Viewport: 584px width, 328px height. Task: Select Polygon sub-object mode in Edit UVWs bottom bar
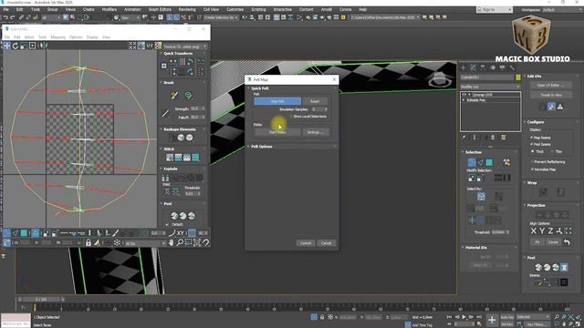click(24, 233)
